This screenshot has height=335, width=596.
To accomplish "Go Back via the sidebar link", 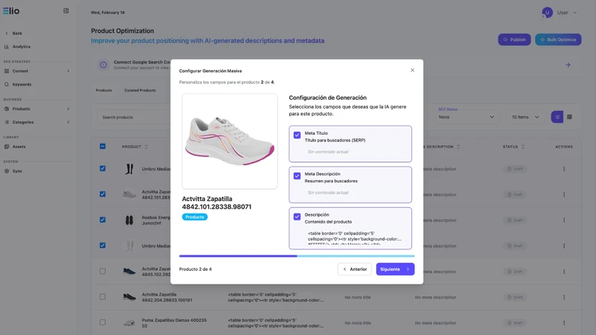I will [17, 33].
